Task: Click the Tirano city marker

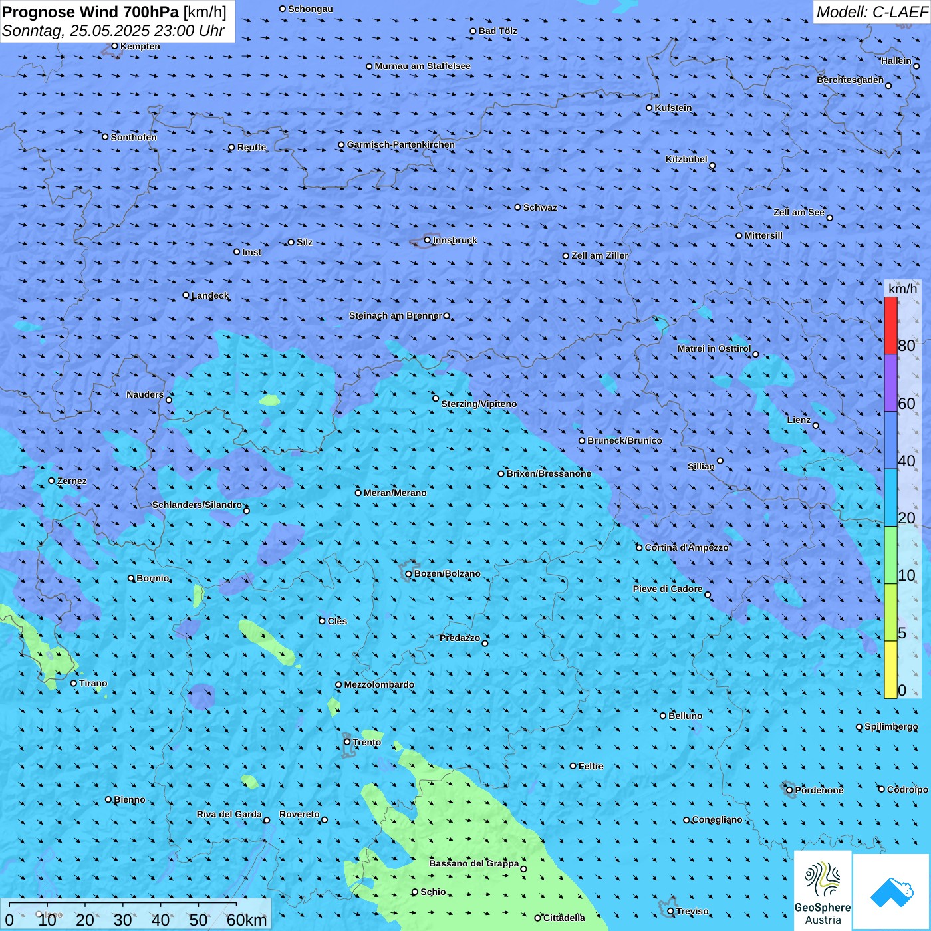Action: tap(74, 683)
